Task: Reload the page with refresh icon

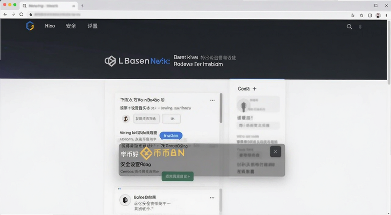Action: [21, 15]
